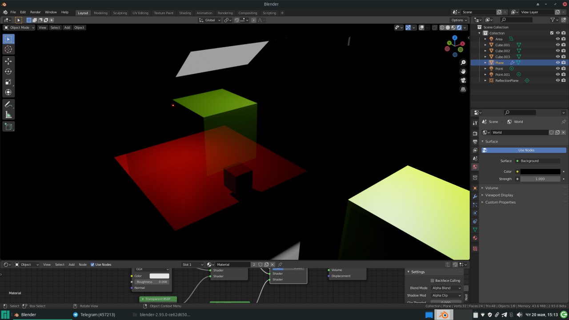Switch to solid viewport shading

pos(448,28)
